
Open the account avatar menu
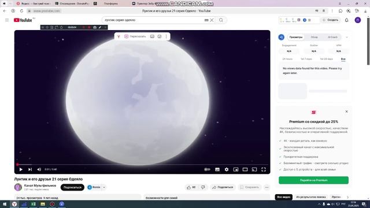358,20
